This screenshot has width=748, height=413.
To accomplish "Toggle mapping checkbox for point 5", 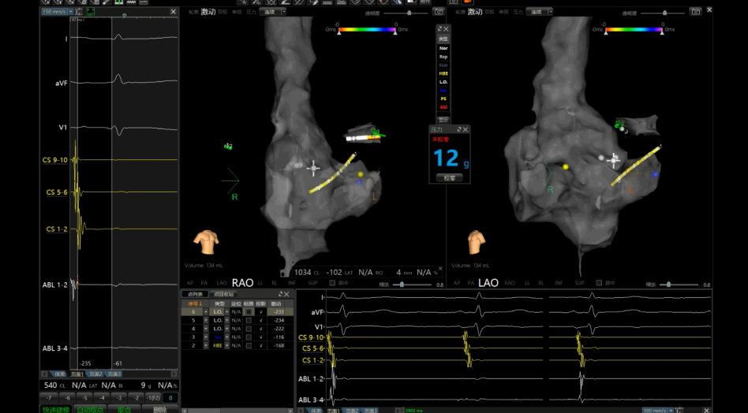I will [x=249, y=321].
